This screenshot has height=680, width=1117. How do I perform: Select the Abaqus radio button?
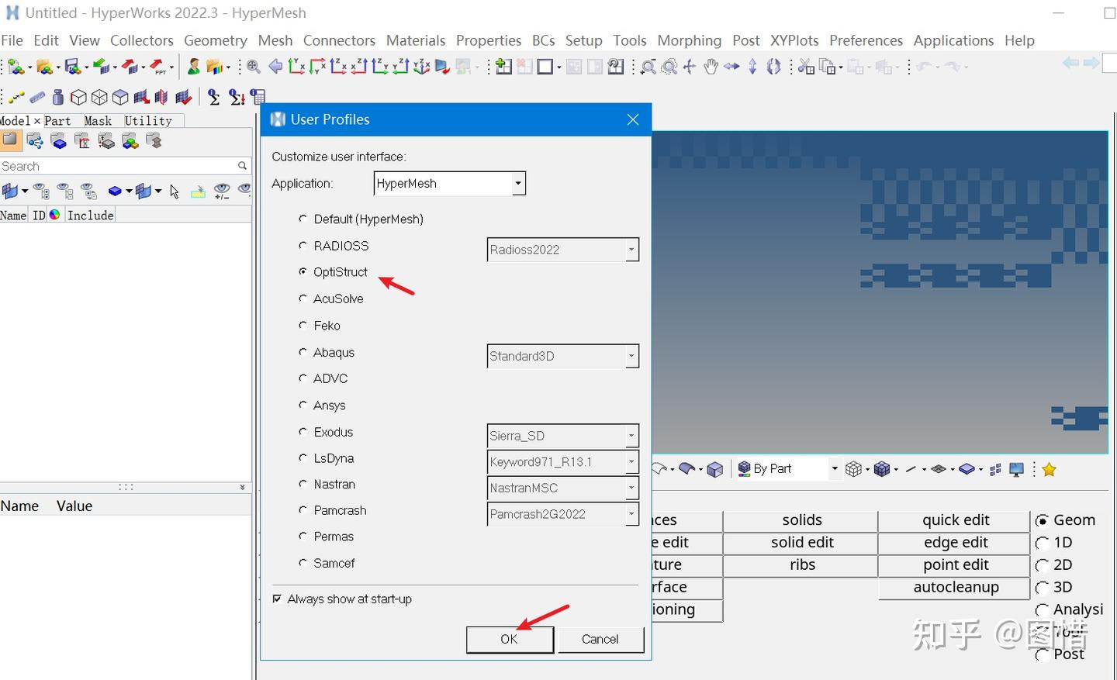(x=303, y=352)
